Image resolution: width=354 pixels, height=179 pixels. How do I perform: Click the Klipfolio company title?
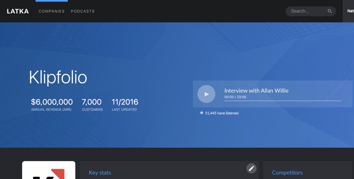click(x=58, y=77)
